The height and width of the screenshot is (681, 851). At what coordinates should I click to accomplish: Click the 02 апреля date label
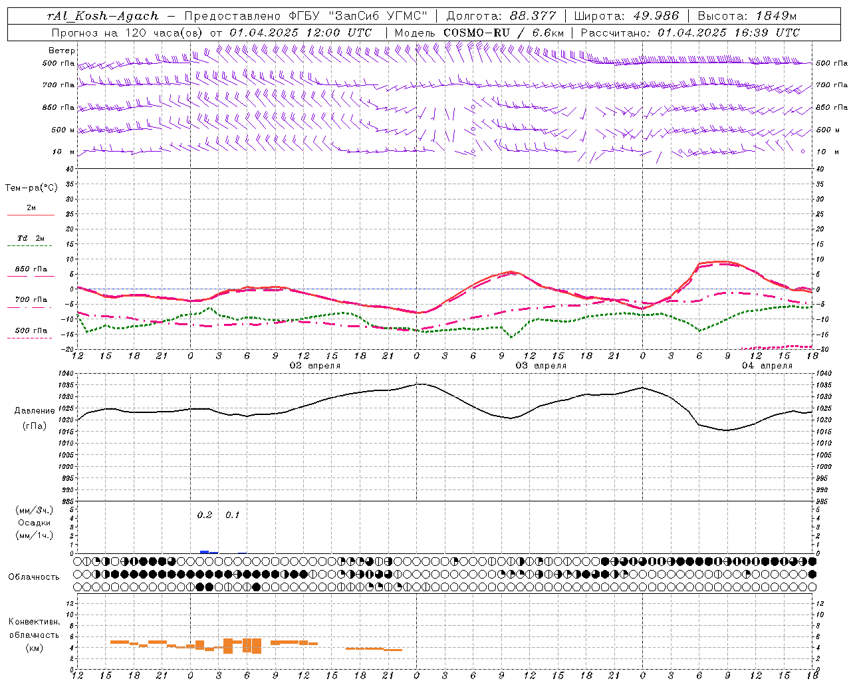[314, 366]
